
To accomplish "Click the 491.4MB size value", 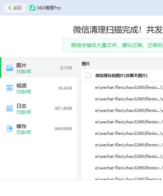I will tap(63, 108).
